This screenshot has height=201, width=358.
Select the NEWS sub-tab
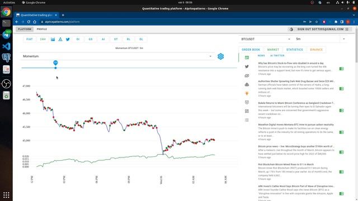[x=261, y=56]
